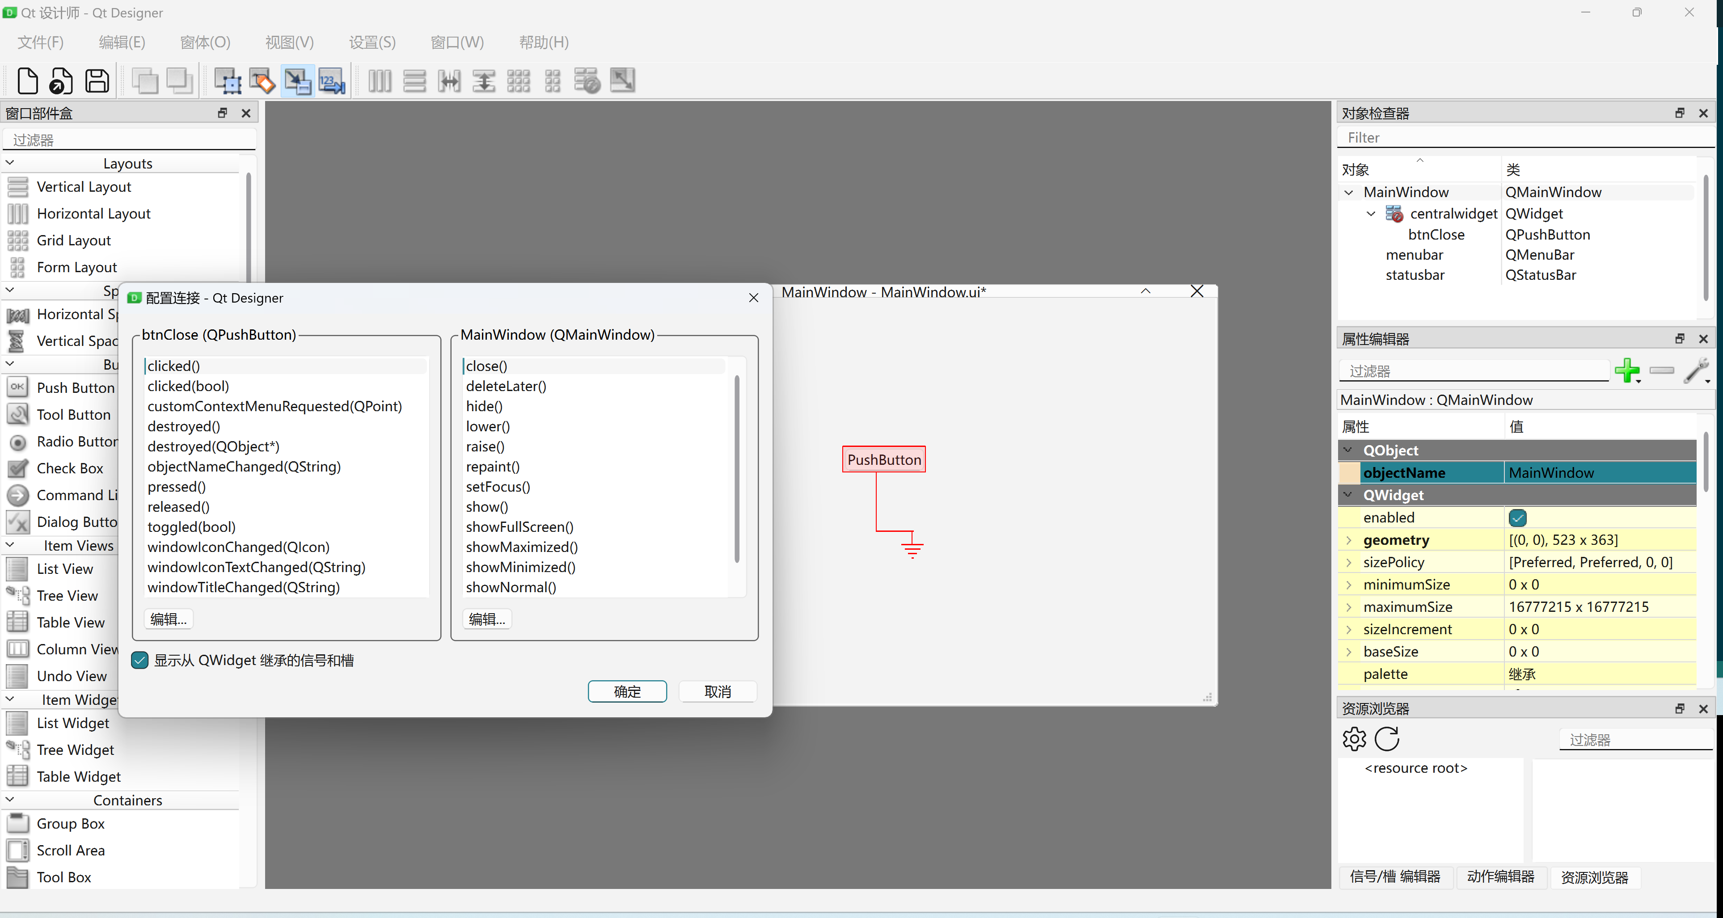Click 确定 to confirm signal connection

click(x=627, y=691)
